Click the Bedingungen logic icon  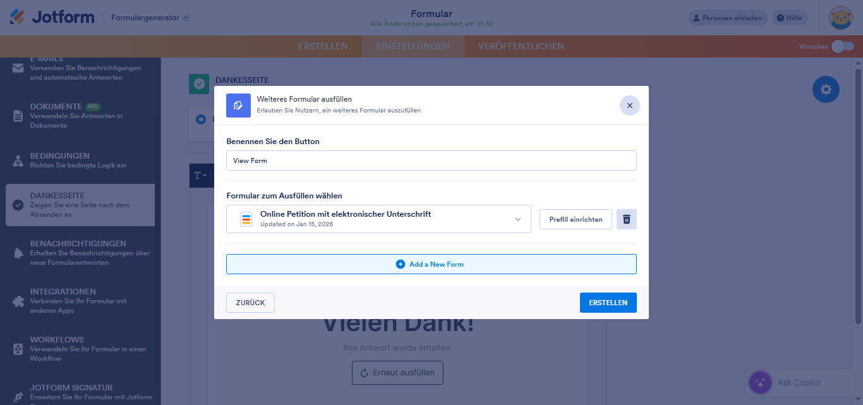coord(18,160)
